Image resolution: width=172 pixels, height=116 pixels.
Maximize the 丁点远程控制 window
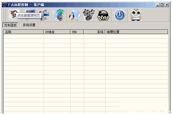point(162,5)
